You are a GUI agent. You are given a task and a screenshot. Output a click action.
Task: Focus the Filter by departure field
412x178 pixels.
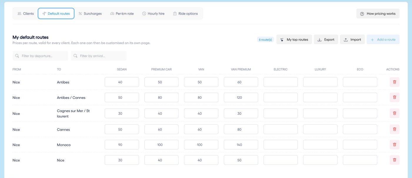(40, 56)
